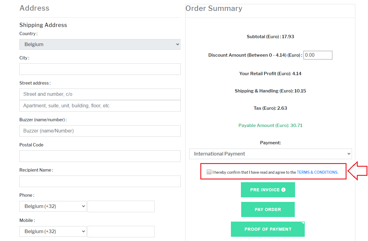Click the Discount Amount input box

point(318,55)
